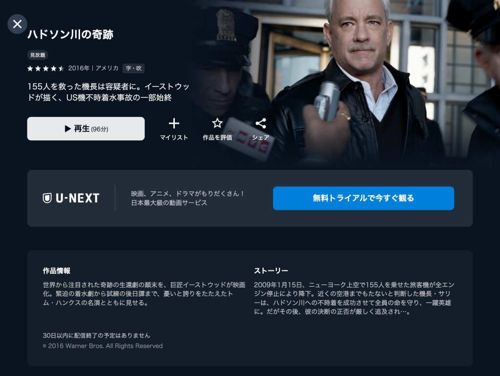
Task: Click the Warner Bros copyright notice
Action: 103,346
